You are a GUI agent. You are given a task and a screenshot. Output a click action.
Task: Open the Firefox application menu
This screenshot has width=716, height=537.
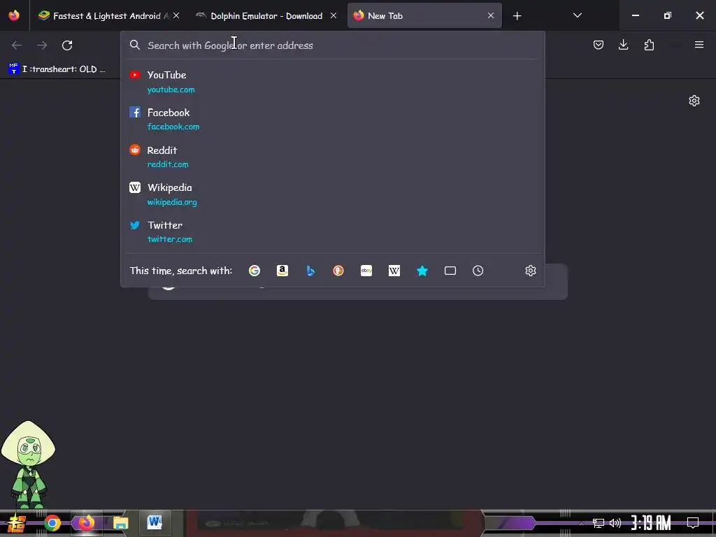click(699, 45)
